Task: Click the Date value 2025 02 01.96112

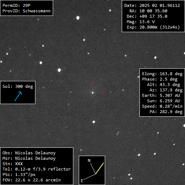Action: [x=160, y=5]
